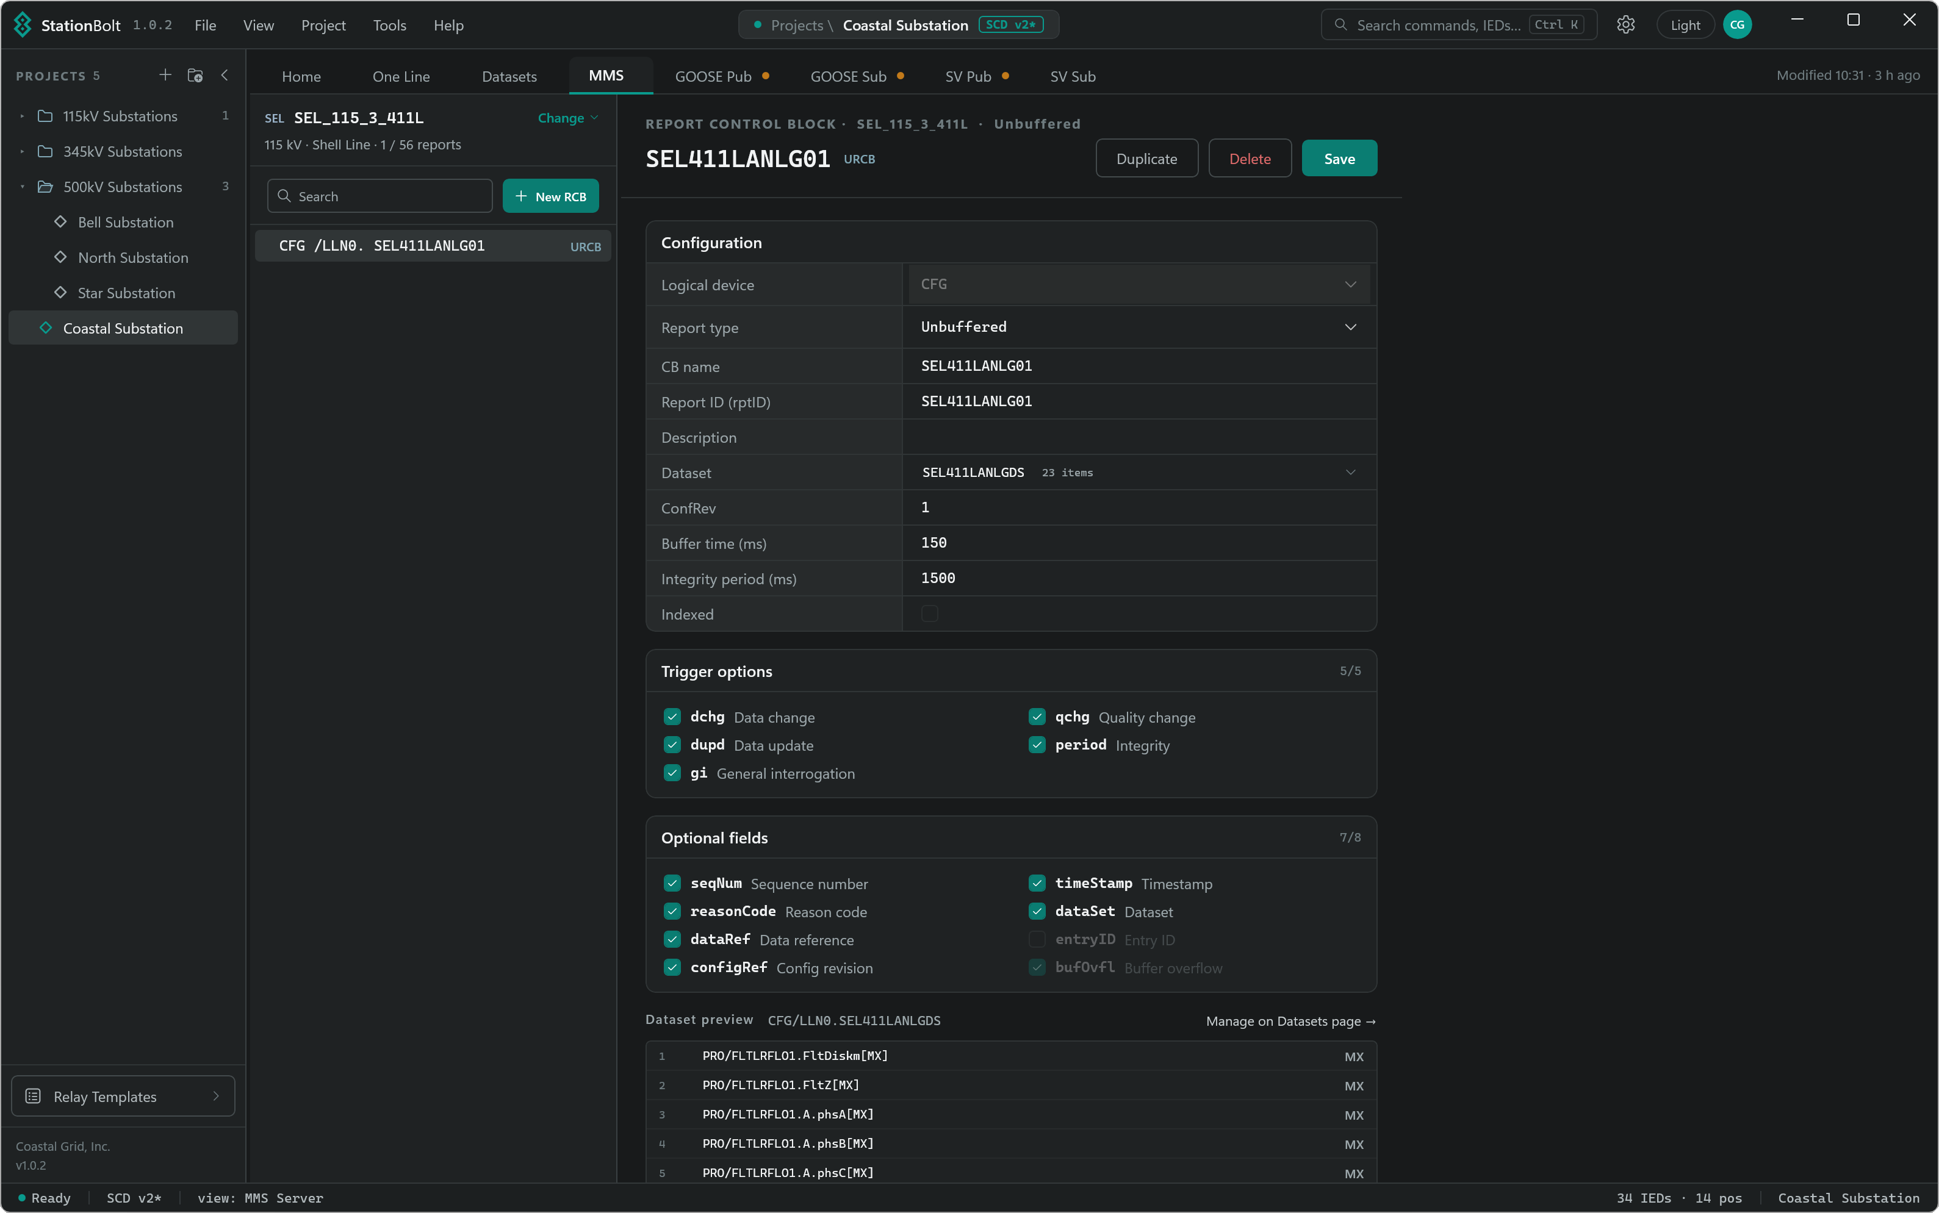Image resolution: width=1939 pixels, height=1213 pixels.
Task: Toggle the timeStamp checkbox
Action: point(1037,882)
